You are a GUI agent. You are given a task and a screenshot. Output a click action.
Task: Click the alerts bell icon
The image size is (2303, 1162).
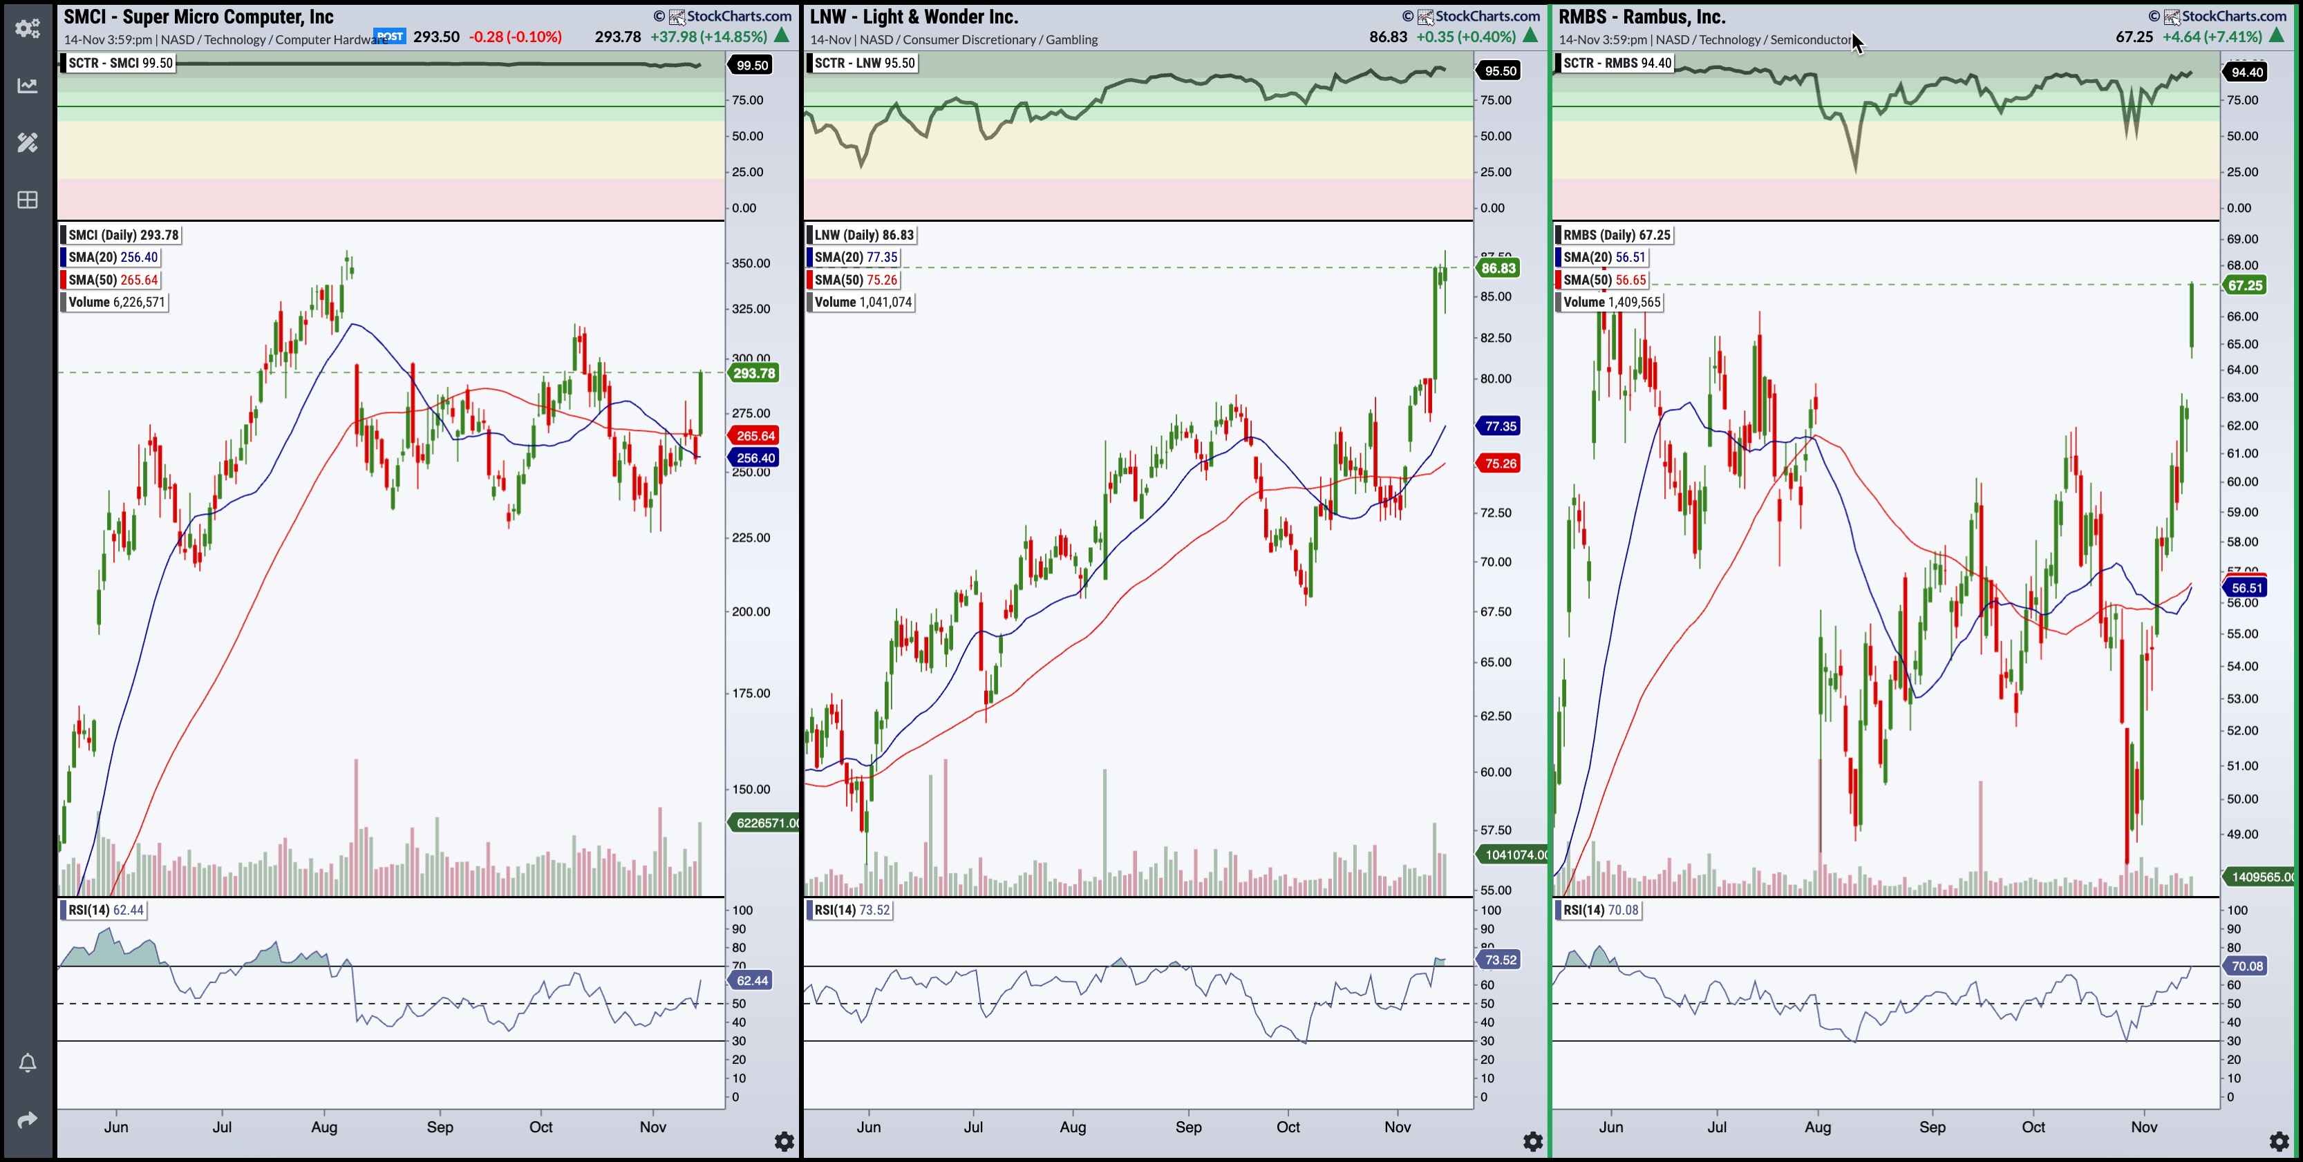click(x=27, y=1063)
